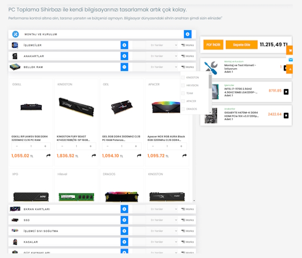Check the TEAM brand filter
This screenshot has width=302, height=258.
[183, 93]
